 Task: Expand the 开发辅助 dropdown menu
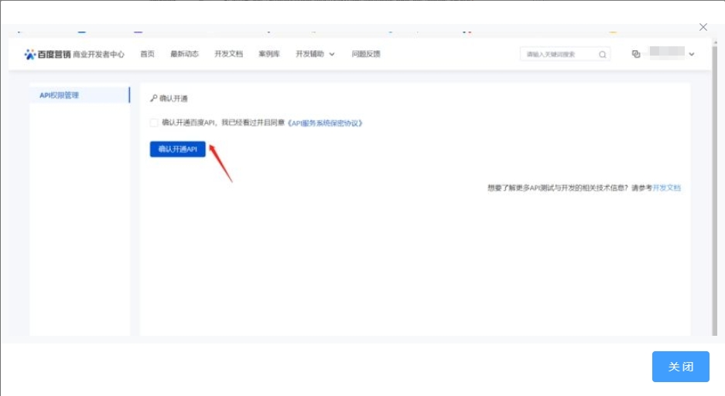pos(315,54)
